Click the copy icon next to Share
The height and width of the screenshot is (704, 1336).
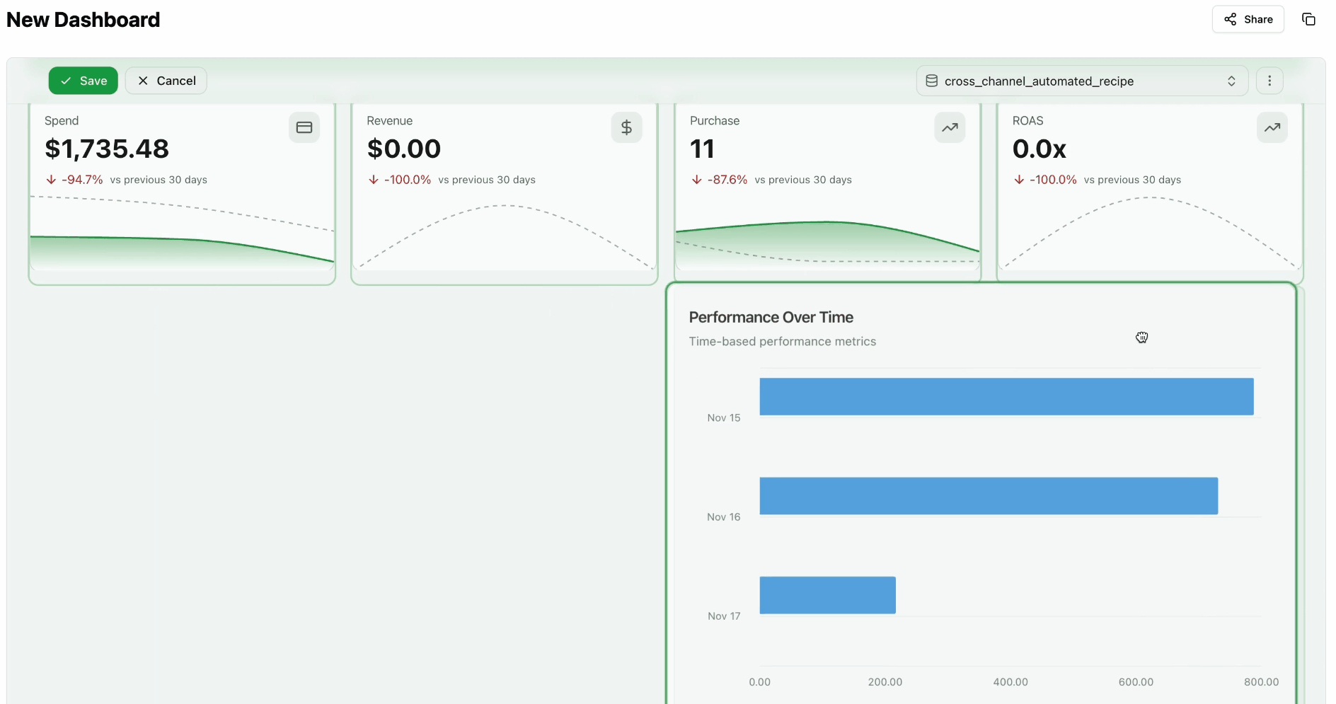(1308, 19)
